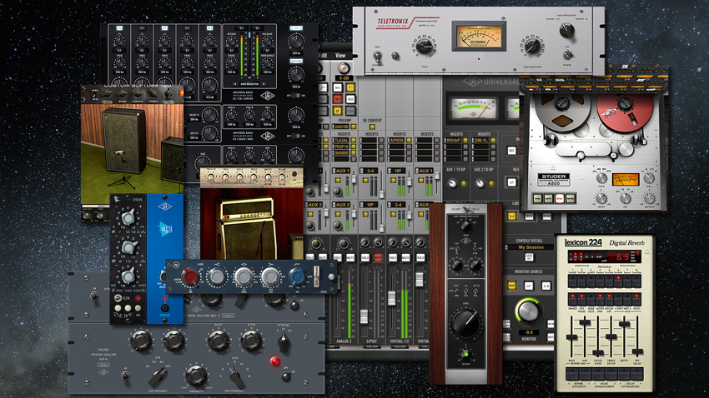The height and width of the screenshot is (398, 709).
Task: Toggle the MIC input button in Console
Action: click(338, 87)
